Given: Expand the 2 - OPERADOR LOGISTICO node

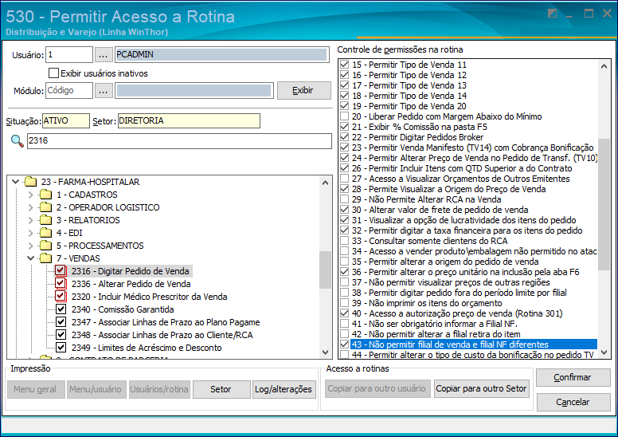Looking at the screenshot, I should (31, 207).
